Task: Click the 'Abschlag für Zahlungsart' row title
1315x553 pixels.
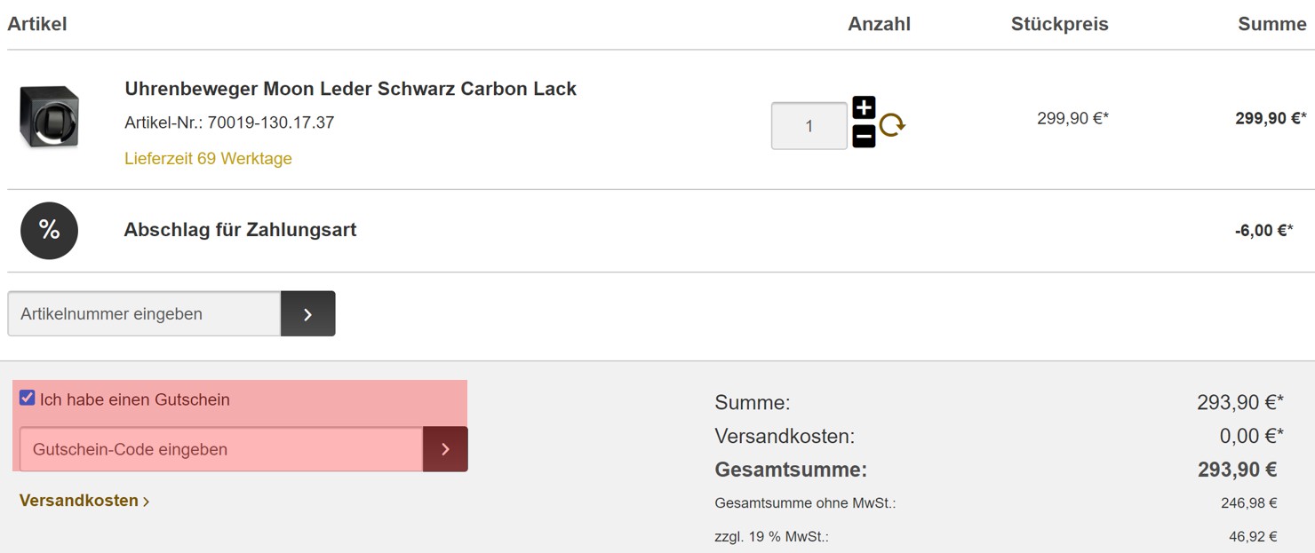Action: pyautogui.click(x=240, y=230)
